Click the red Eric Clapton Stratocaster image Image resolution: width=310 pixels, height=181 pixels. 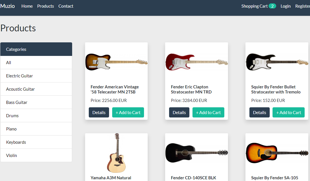coord(196,62)
